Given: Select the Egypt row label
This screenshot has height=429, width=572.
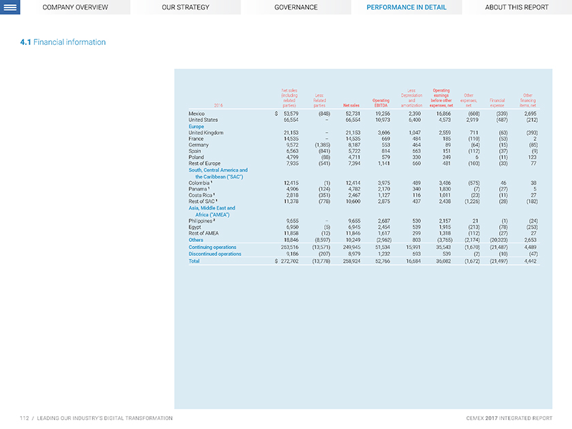Looking at the screenshot, I should 195,227.
